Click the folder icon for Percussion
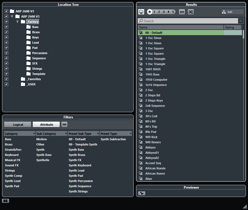Screen dimensions: 248x210 click(x=28, y=53)
